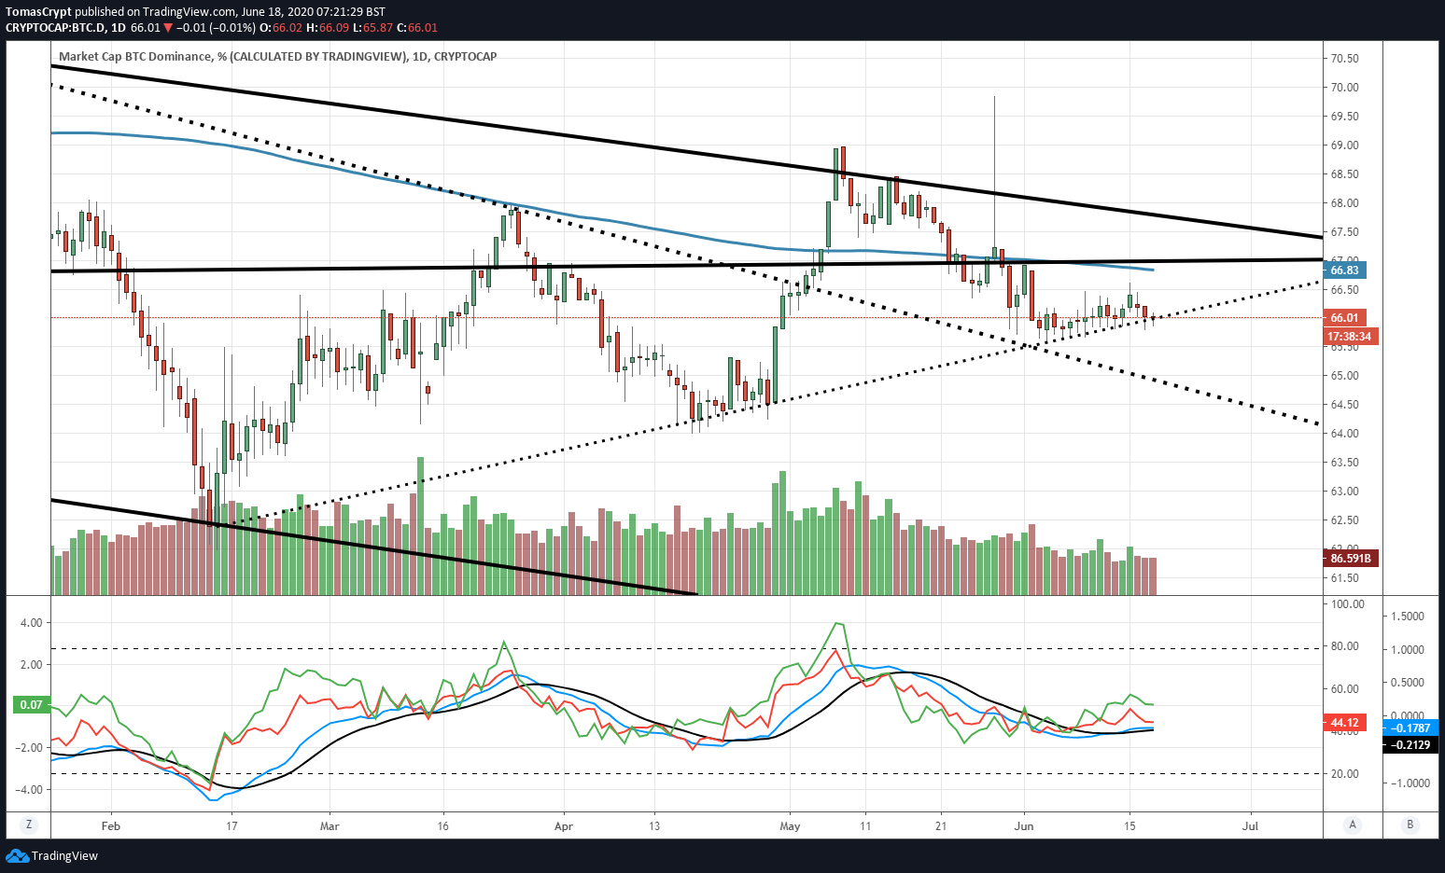
Task: Click the blue 66.83 moving average label
Action: click(1345, 270)
